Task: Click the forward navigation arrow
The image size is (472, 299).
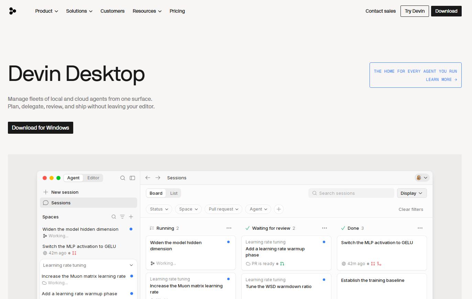Action: [x=158, y=178]
